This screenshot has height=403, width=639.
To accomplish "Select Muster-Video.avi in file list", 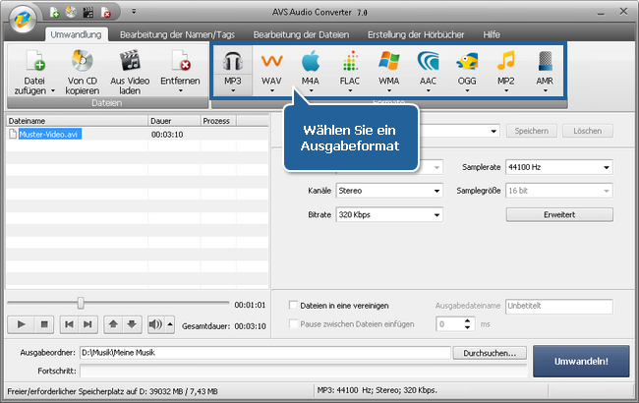I will pos(50,134).
